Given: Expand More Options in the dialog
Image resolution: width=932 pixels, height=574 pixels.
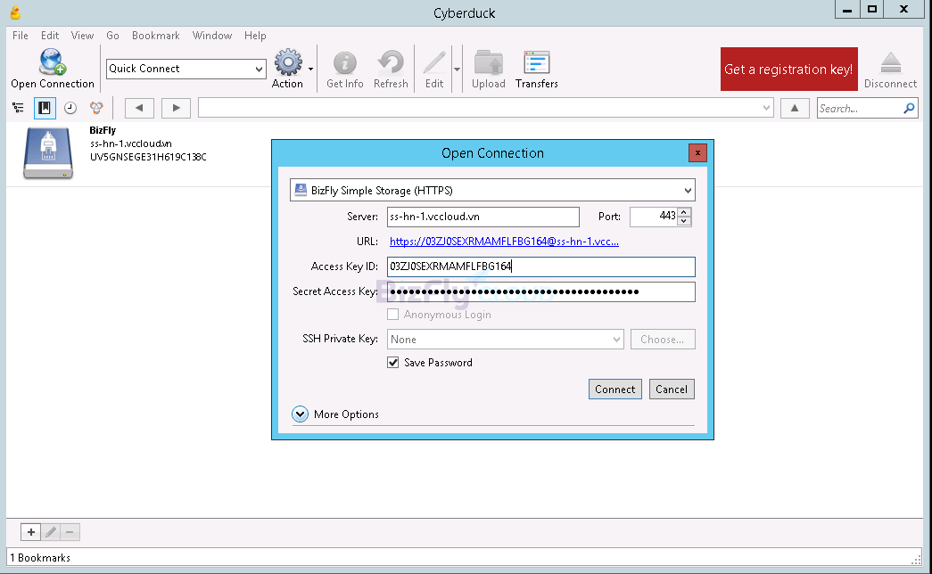Looking at the screenshot, I should point(301,414).
